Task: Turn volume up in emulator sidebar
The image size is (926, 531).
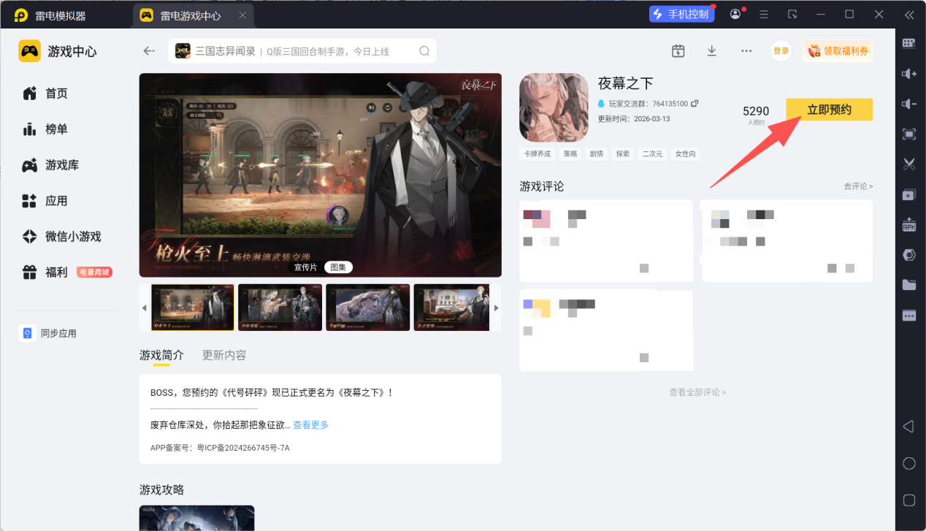Action: (908, 74)
